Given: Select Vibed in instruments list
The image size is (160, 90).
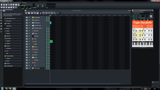Looking at the screenshot, I should click(x=13, y=61).
